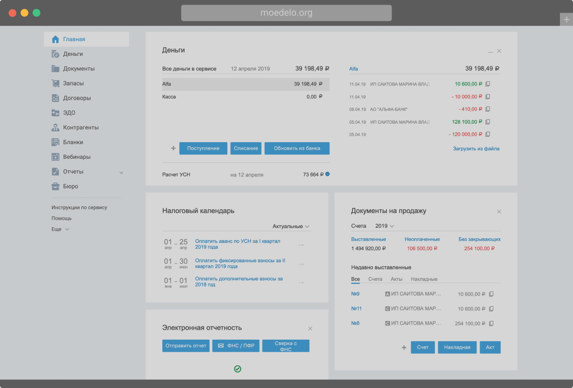The width and height of the screenshot is (573, 388).
Task: Open the Деньги section icon in sidebar
Action: [55, 54]
